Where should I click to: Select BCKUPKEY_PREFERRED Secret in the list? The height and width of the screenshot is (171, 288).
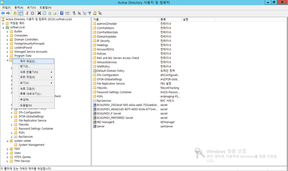(115, 118)
